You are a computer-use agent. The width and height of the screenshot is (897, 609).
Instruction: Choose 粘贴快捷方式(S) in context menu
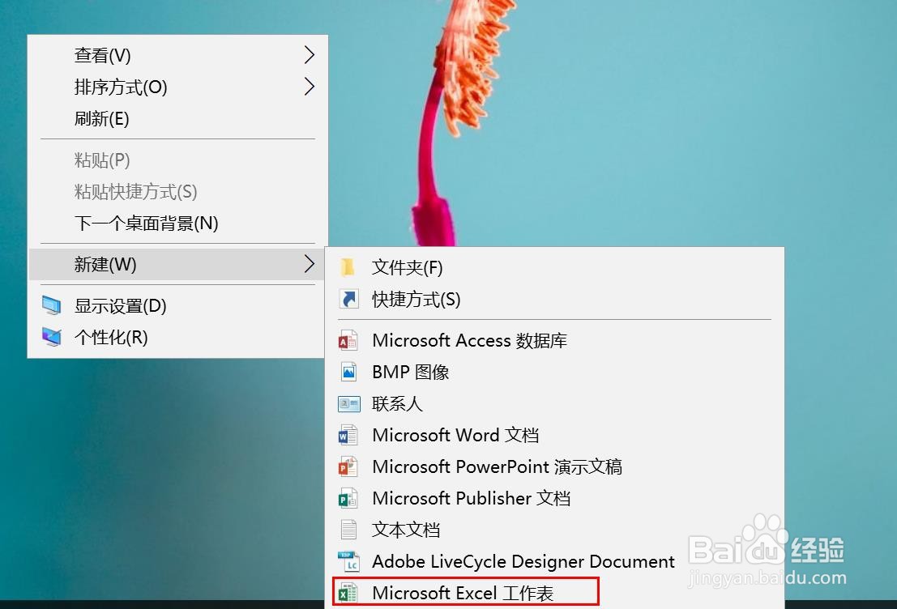coord(177,192)
